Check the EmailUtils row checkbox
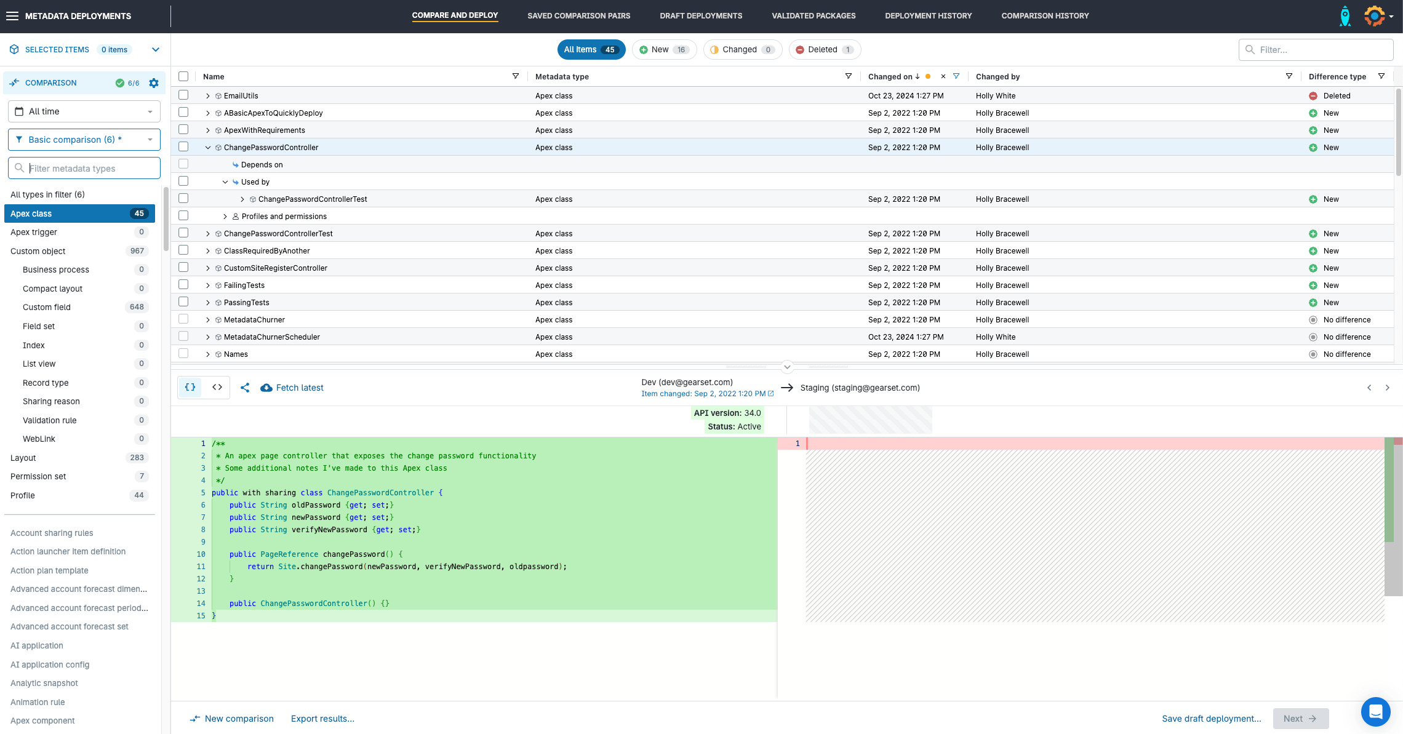Image resolution: width=1403 pixels, height=734 pixels. [183, 95]
